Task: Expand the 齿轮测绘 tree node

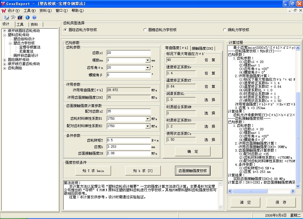Action: pyautogui.click(x=5, y=68)
